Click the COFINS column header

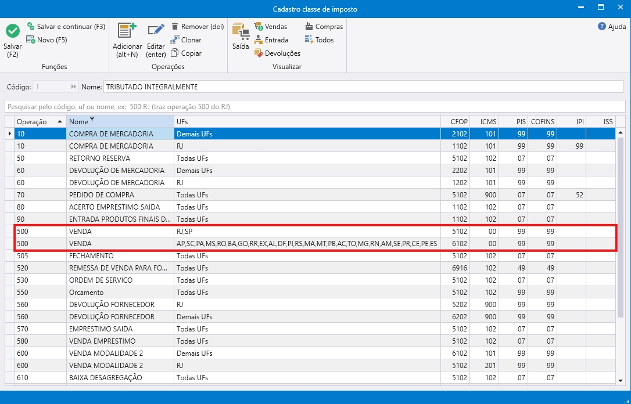point(543,121)
